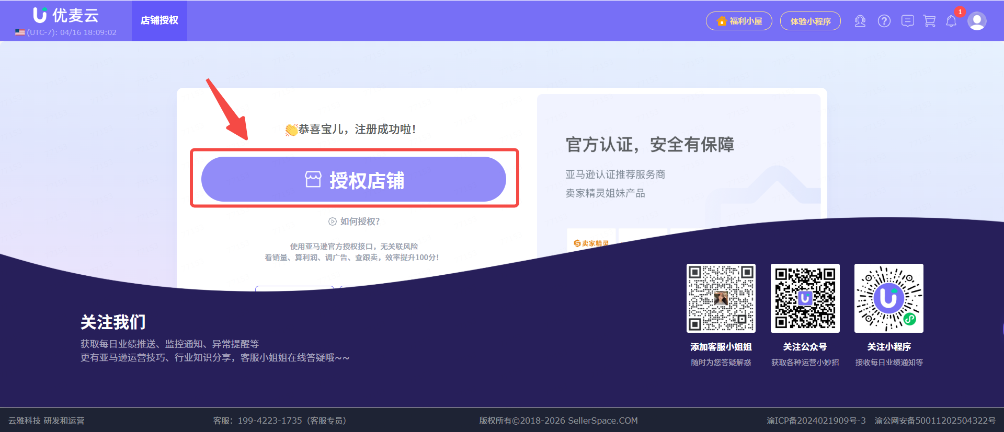Image resolution: width=1004 pixels, height=432 pixels.
Task: Click the 添加客服小姐姐 label
Action: tap(721, 347)
